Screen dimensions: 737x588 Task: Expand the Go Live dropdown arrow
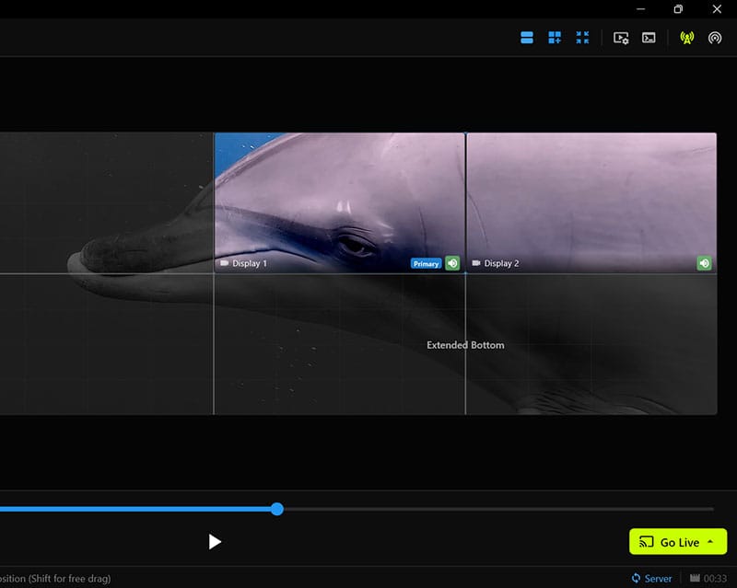(710, 542)
